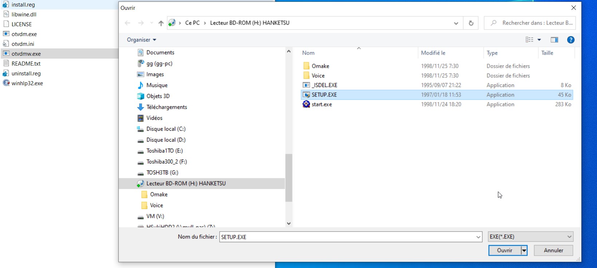Open recent locations chevron beside forward arrow
Viewport: 597px width, 268px height.
coord(152,23)
